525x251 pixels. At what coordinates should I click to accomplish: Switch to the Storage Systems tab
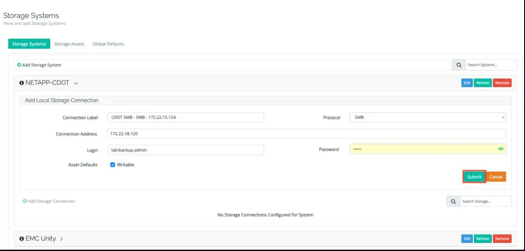[29, 44]
